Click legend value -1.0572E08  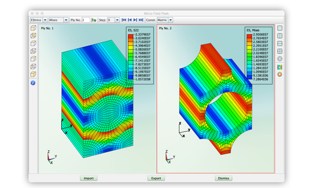[142, 79]
